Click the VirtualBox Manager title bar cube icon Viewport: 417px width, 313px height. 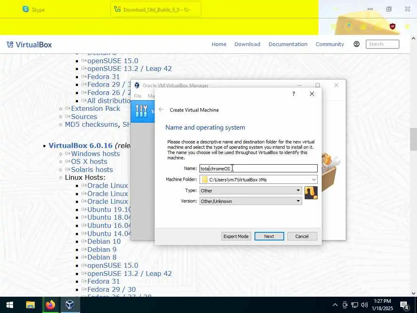pyautogui.click(x=137, y=86)
